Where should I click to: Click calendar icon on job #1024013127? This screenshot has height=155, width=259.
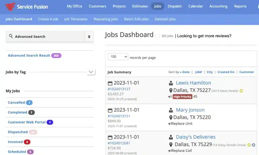(x=110, y=83)
